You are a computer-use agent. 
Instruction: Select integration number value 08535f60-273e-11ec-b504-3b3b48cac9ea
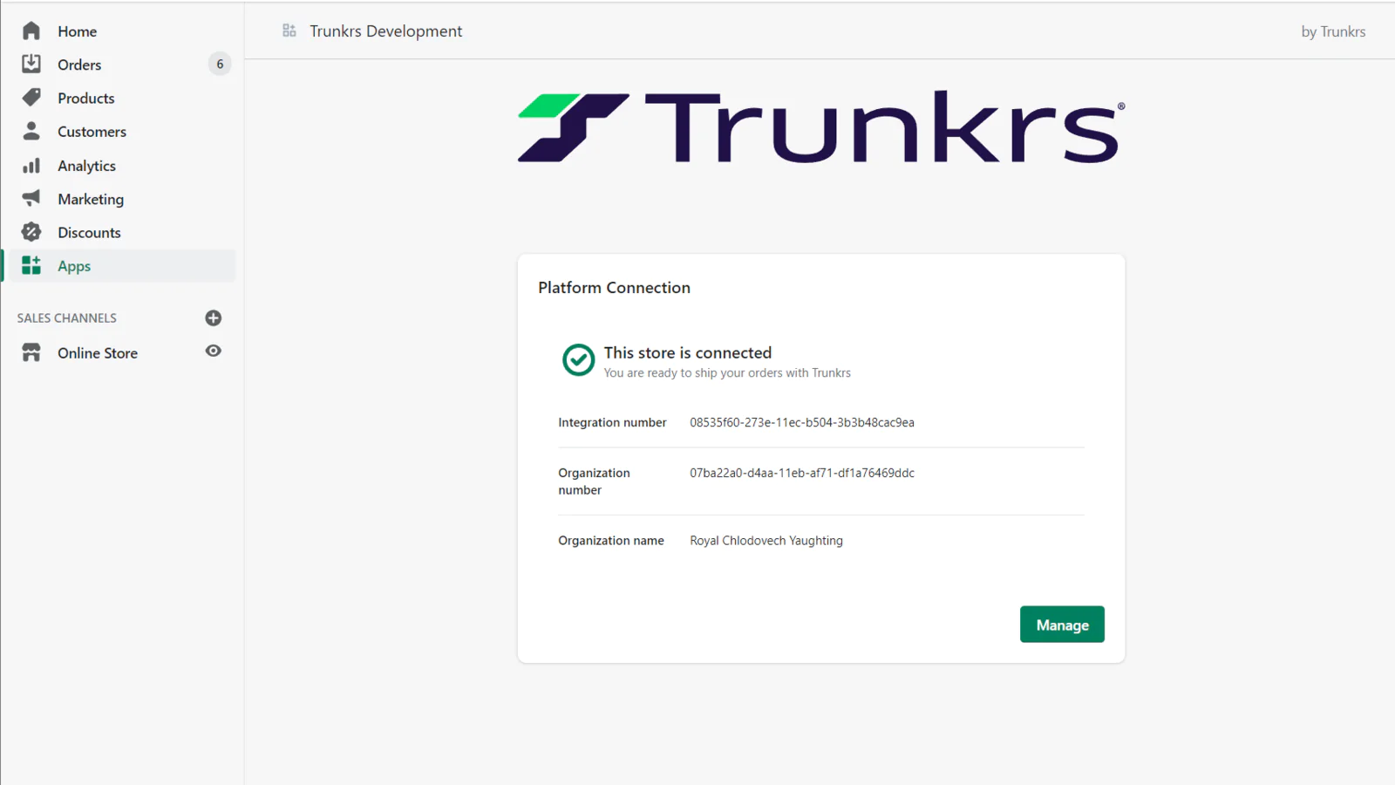click(802, 422)
